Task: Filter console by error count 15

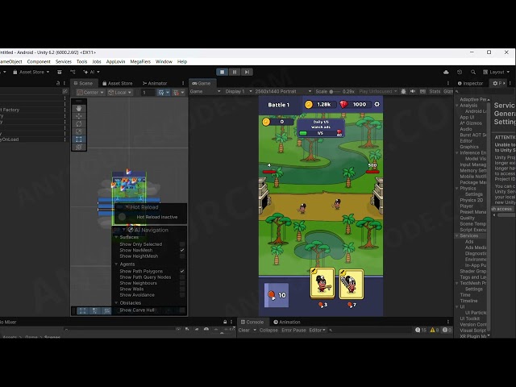Action: click(x=421, y=330)
